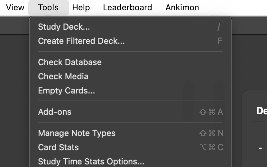Screen dimensions: 267x167
Task: Click the shift-command-N shortcut beside Manage Note Types
Action: point(211,133)
